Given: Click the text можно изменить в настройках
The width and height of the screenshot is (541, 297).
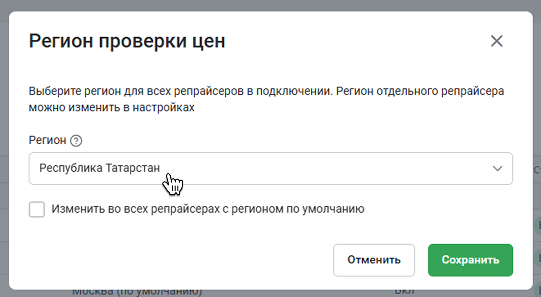Looking at the screenshot, I should tap(111, 108).
